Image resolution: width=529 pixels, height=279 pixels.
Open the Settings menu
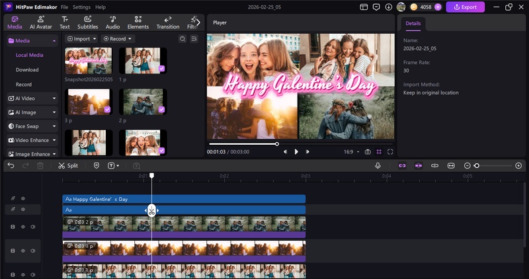81,7
